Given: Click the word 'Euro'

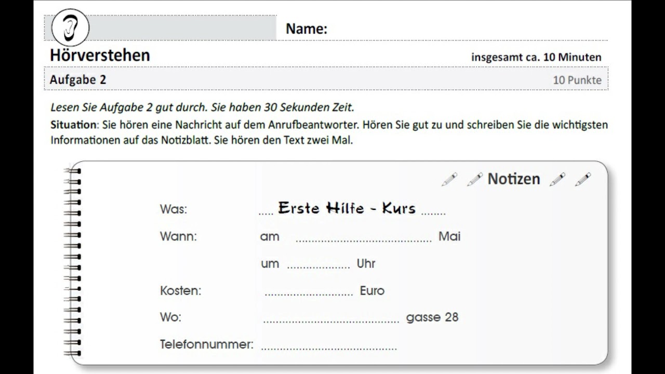Looking at the screenshot, I should point(372,290).
